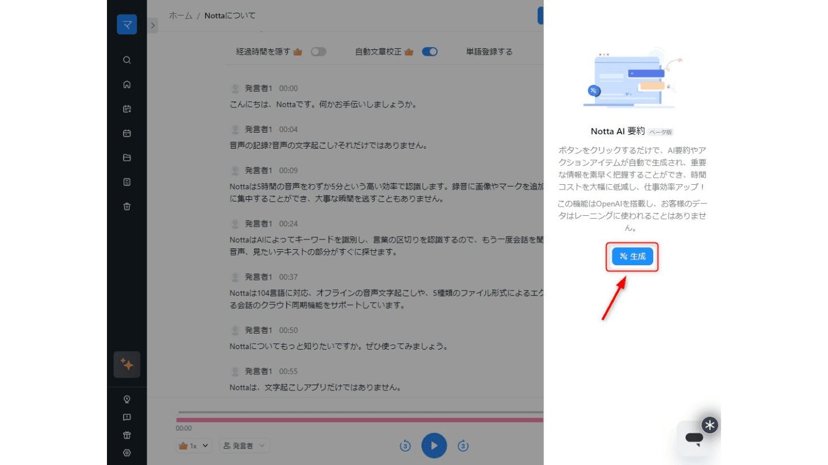The height and width of the screenshot is (465, 828).
Task: Toggle 経過時間を隠す switch
Action: (319, 52)
